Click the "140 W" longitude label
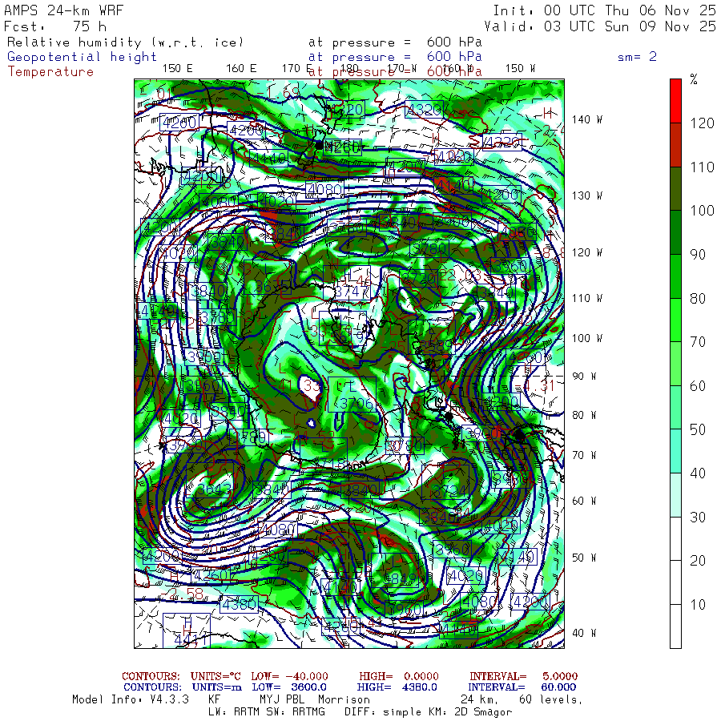This screenshot has width=721, height=721. point(587,120)
